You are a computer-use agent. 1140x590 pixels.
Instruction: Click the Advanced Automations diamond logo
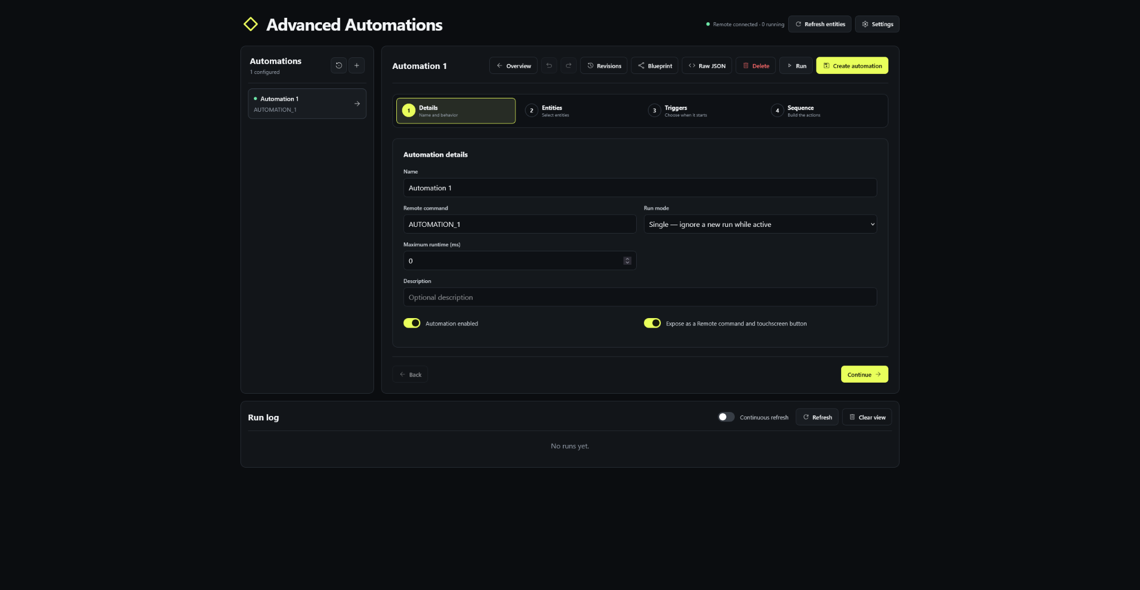(x=250, y=24)
